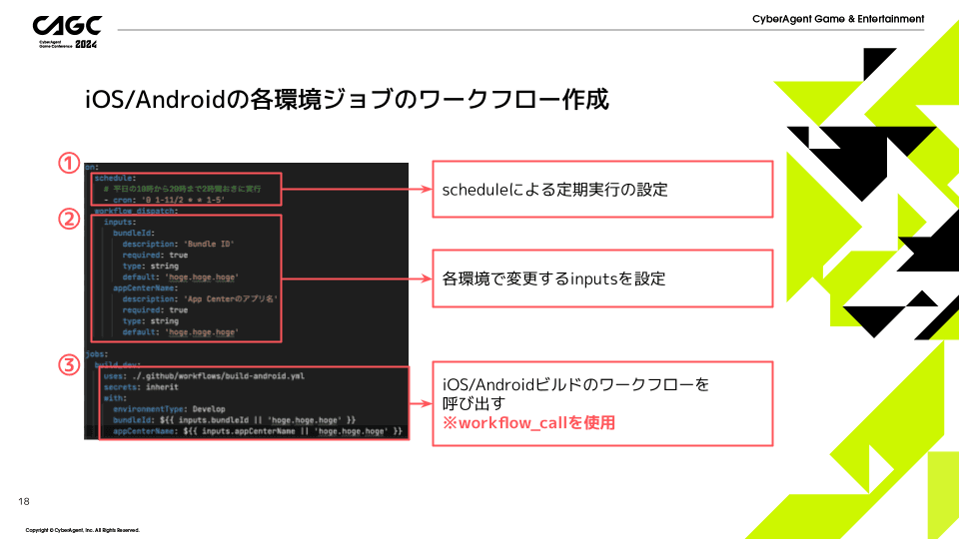
Task: Click the environmentType: Develop code line
Action: [x=168, y=409]
